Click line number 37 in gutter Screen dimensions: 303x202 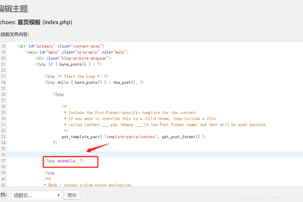(4, 161)
